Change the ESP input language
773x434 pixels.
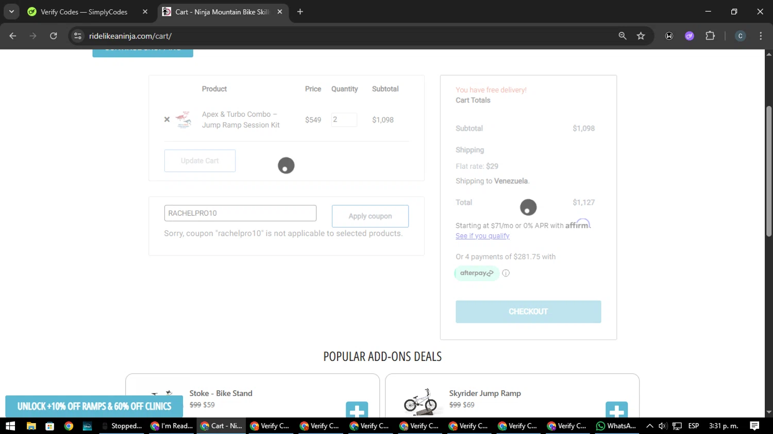(694, 426)
